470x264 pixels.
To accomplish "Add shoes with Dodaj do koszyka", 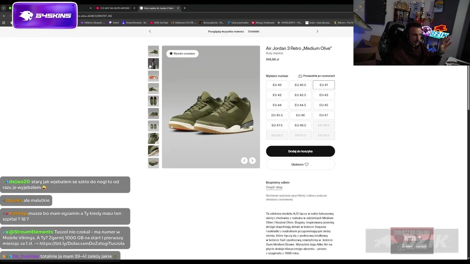I will pos(300,151).
